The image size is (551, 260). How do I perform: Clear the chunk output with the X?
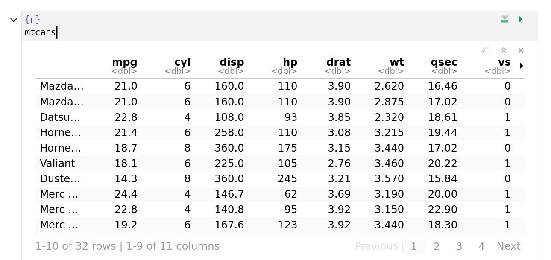(521, 50)
